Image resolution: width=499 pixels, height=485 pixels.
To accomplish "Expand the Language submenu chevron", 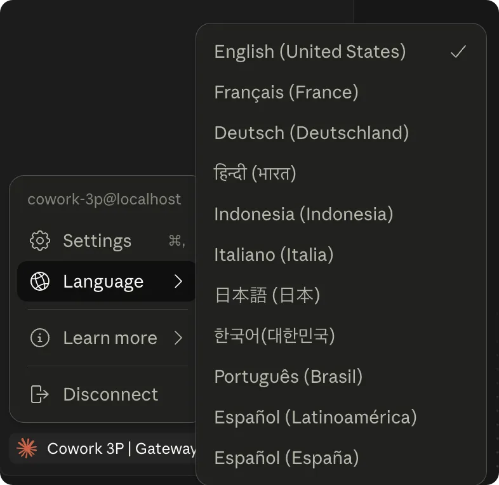I will pos(178,281).
